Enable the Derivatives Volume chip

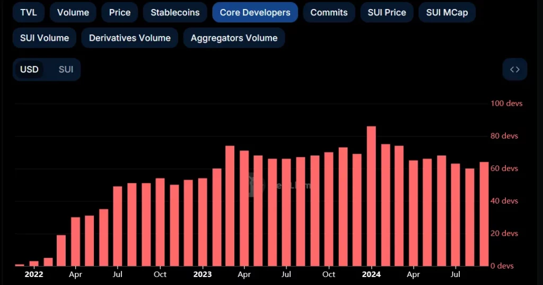click(130, 38)
